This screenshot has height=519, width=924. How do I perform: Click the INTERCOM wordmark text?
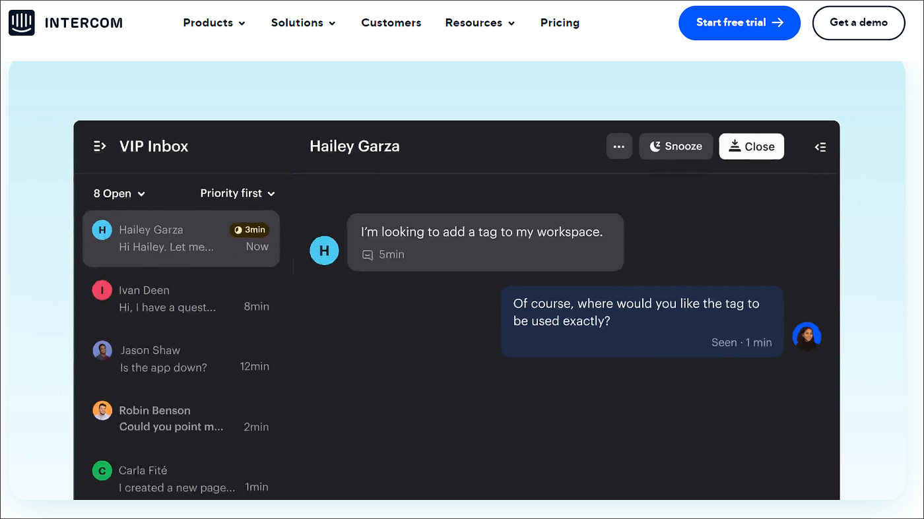tap(84, 23)
